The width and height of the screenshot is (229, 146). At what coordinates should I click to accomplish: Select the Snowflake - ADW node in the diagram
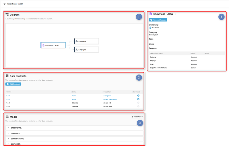(x=53, y=45)
